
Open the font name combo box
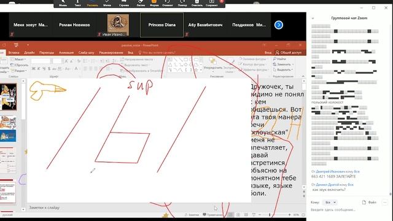41,61
